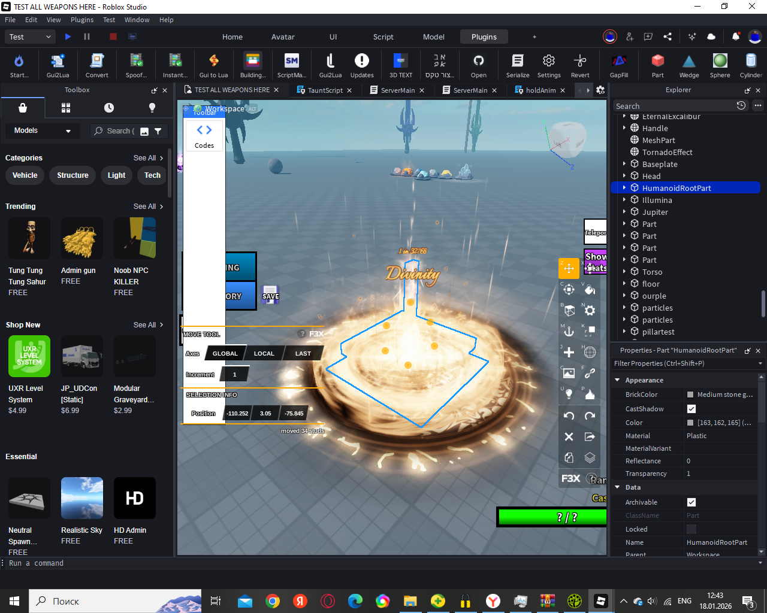Open the GapFill plugin
Image resolution: width=767 pixels, height=613 pixels.
[x=619, y=65]
